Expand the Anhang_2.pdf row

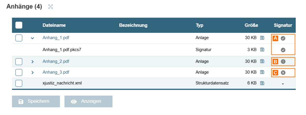coord(32,62)
